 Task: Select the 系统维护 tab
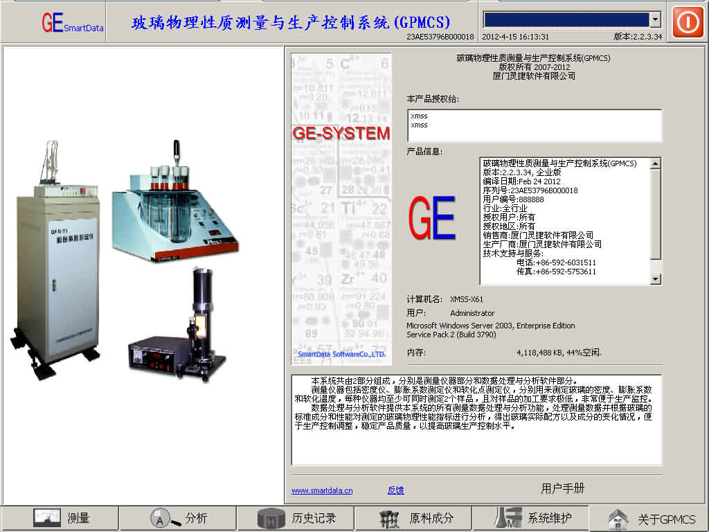tap(531, 518)
